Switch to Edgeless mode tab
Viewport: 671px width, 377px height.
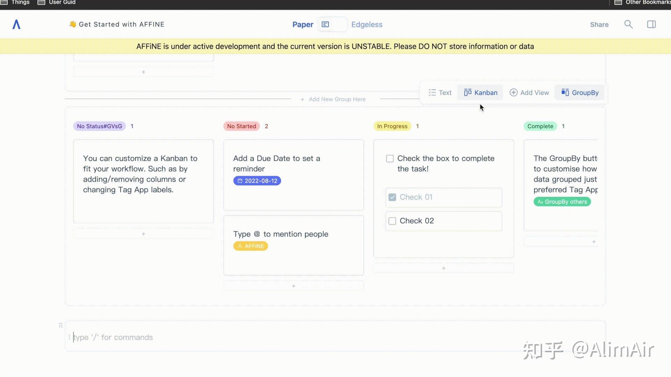(x=367, y=24)
